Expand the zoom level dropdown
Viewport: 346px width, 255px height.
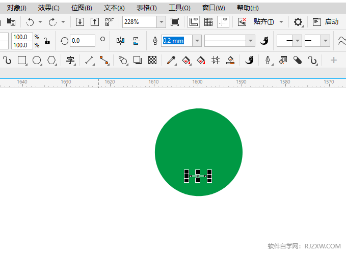pos(162,22)
